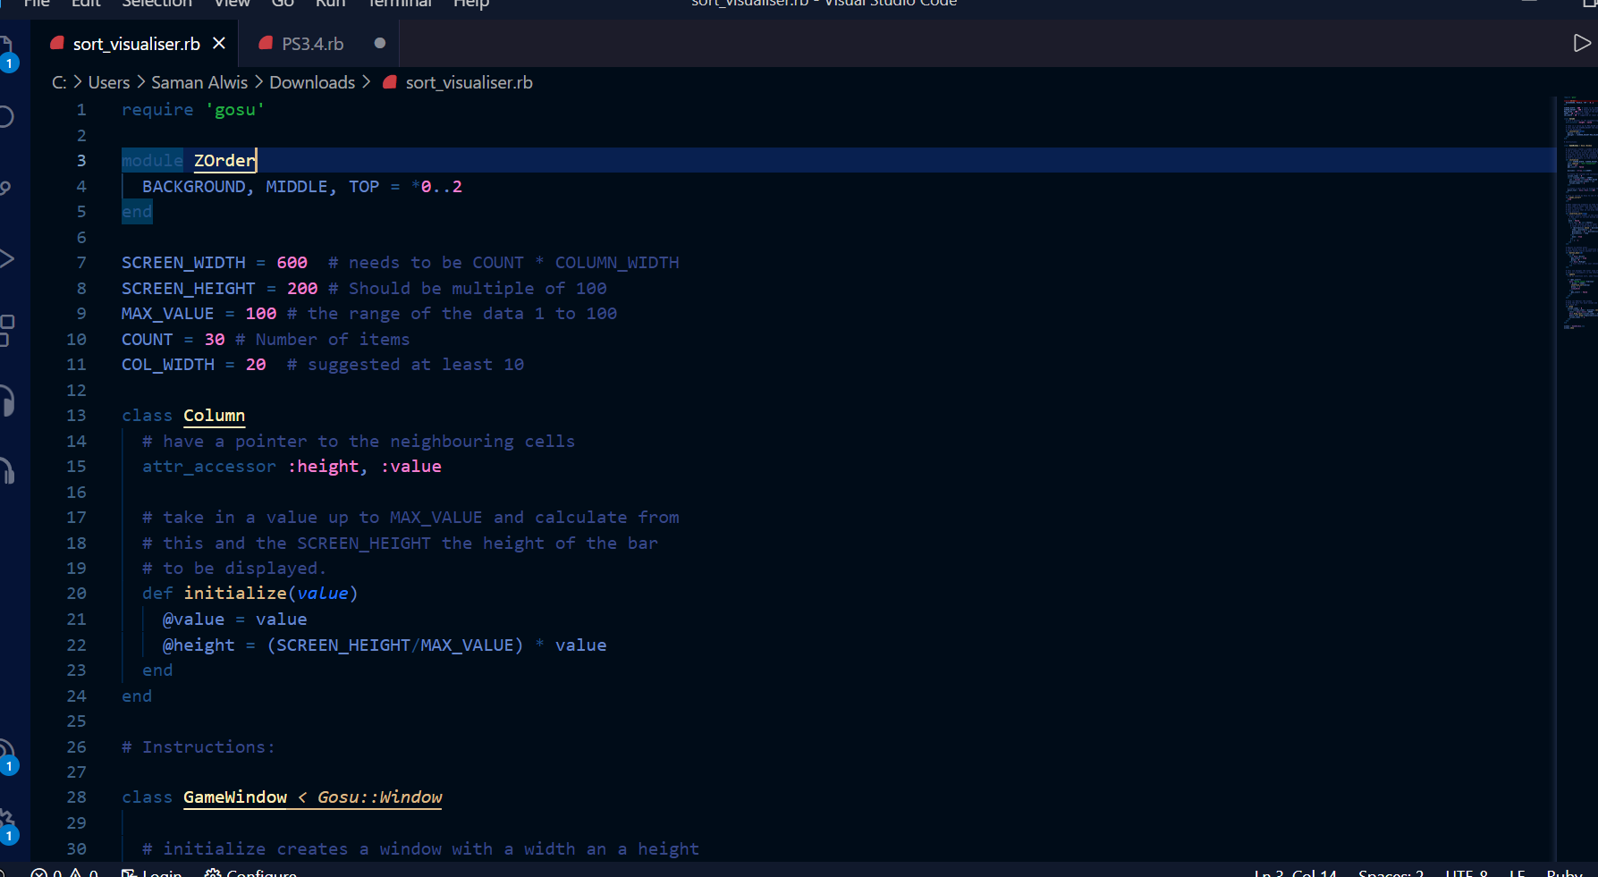The image size is (1598, 877).
Task: Open Run and Debug in activity bar
Action: [5, 259]
